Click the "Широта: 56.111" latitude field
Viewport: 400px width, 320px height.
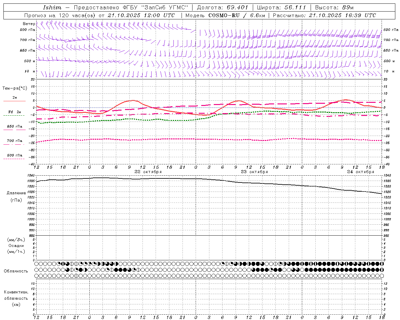point(281,7)
